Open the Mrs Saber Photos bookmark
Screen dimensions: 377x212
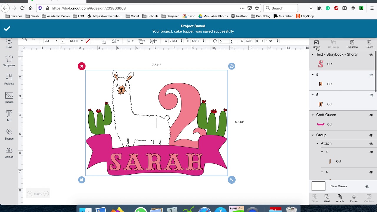(213, 16)
